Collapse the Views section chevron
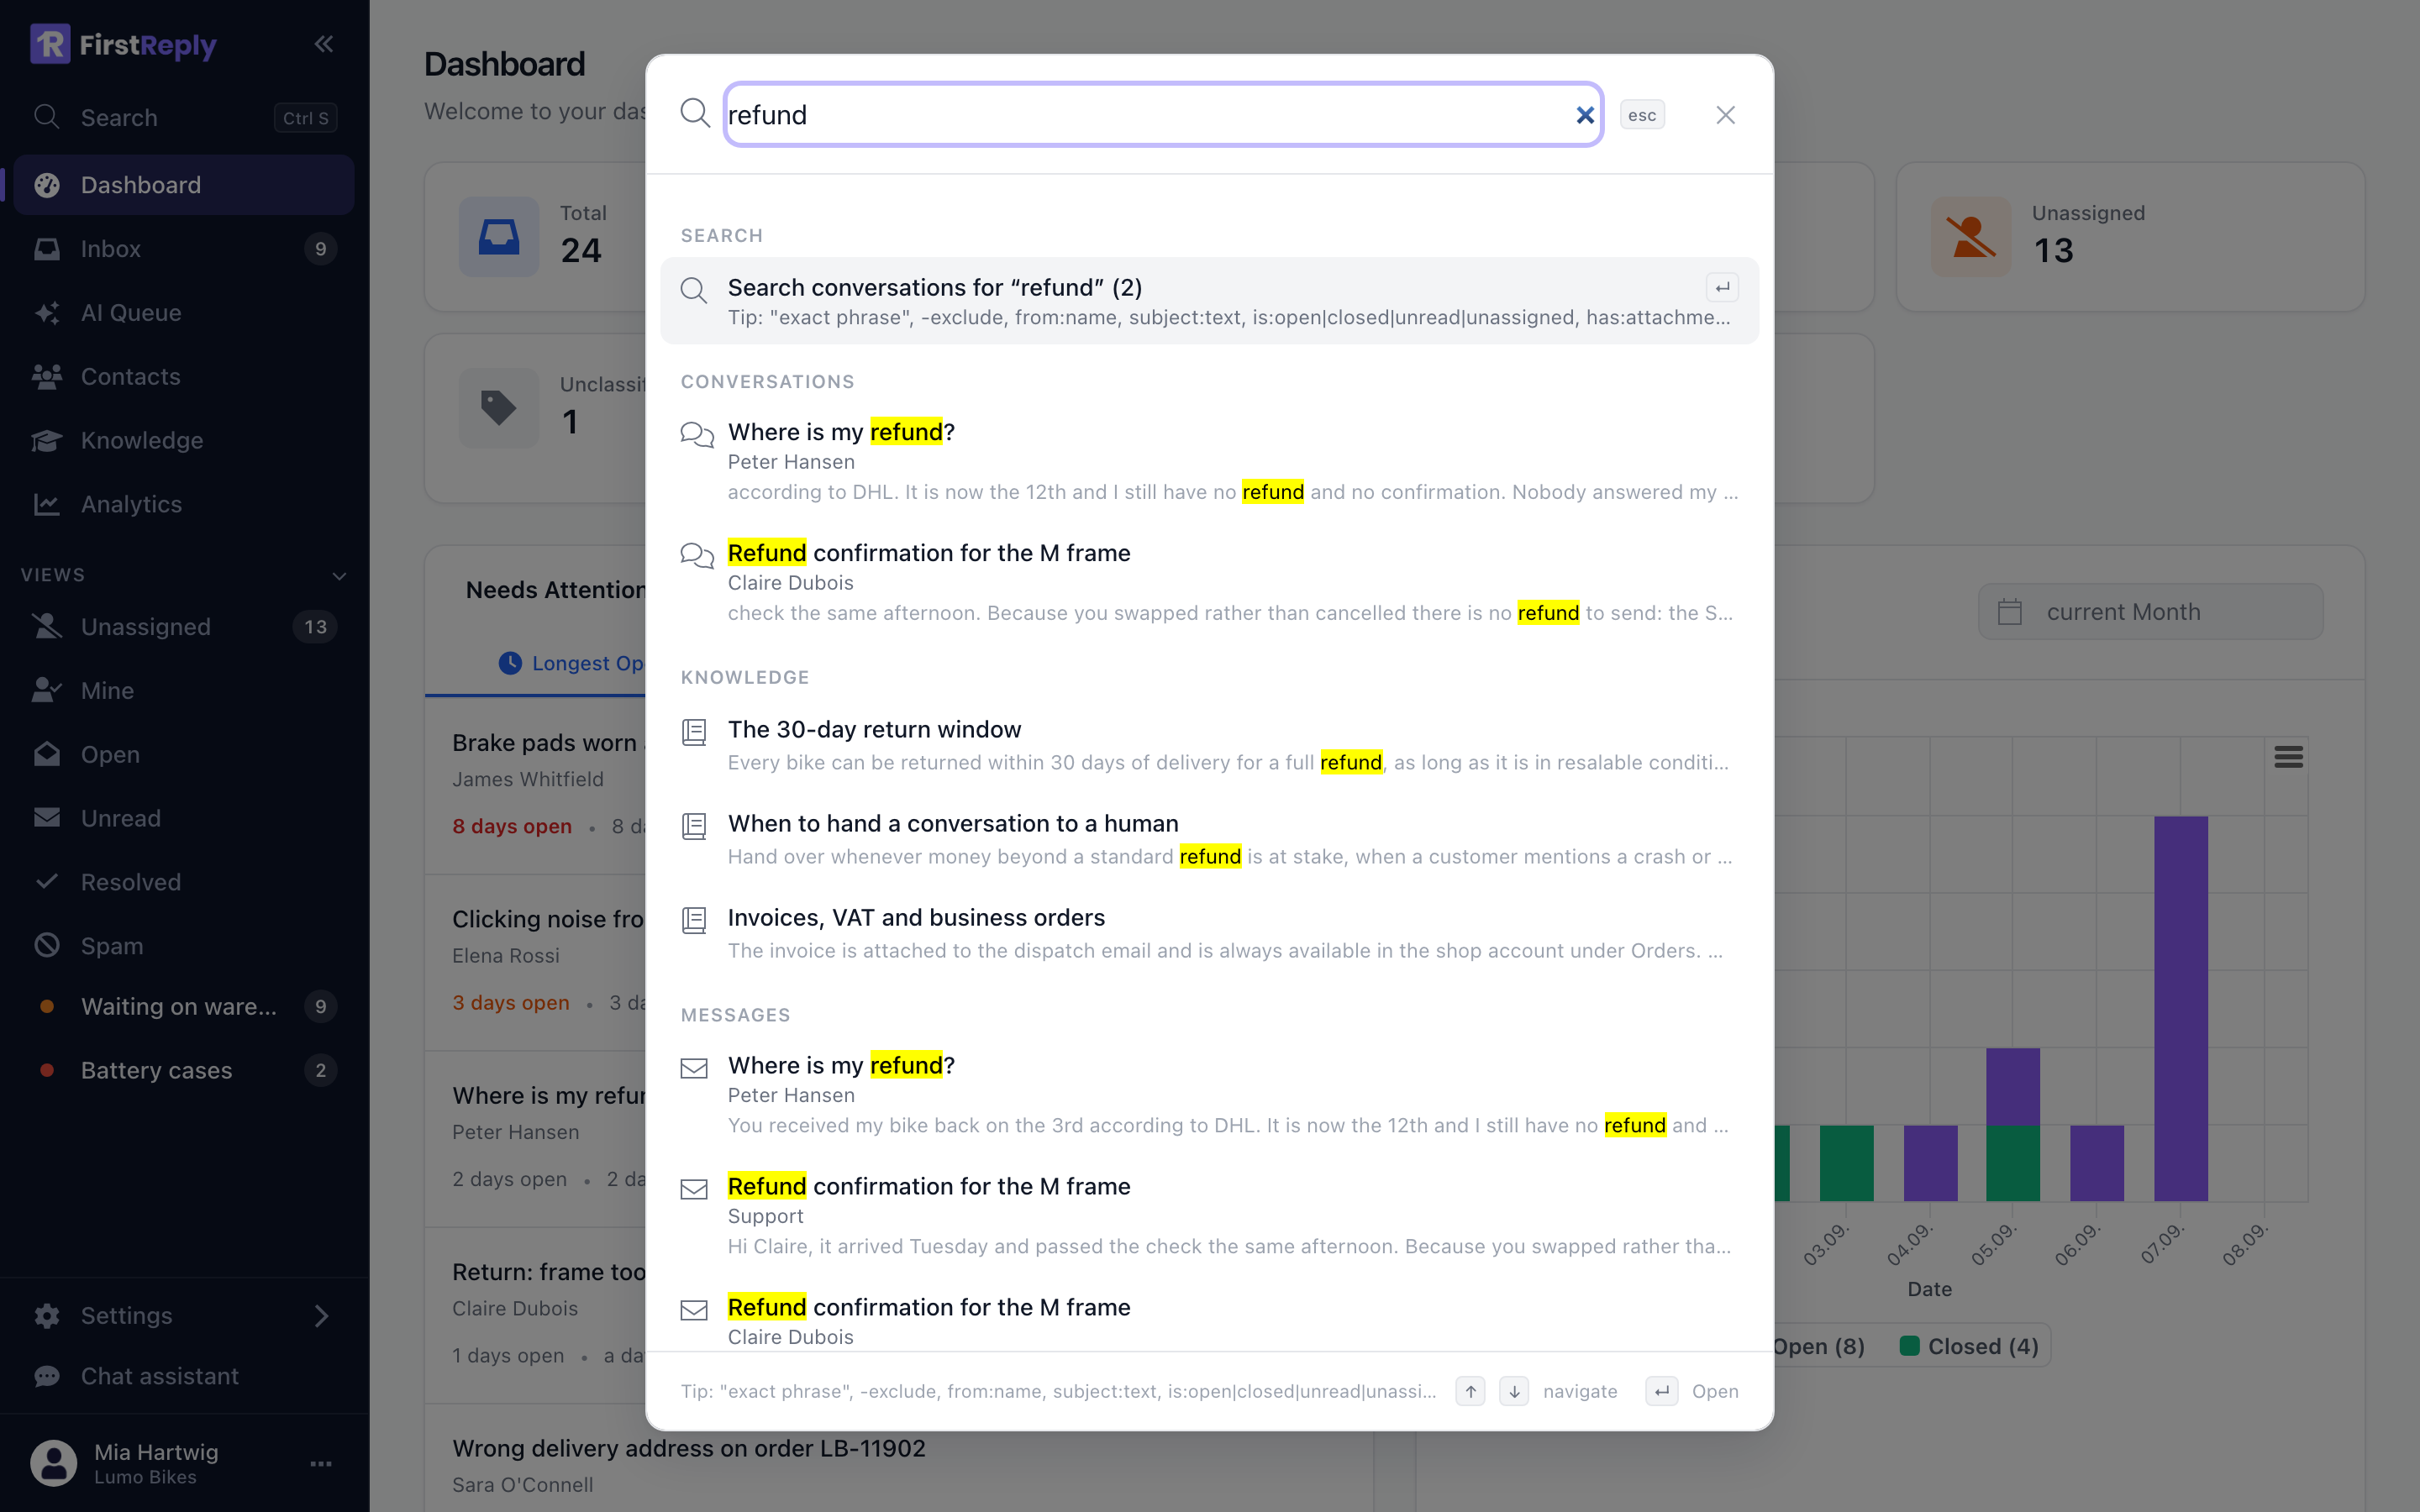The image size is (2420, 1512). click(339, 576)
